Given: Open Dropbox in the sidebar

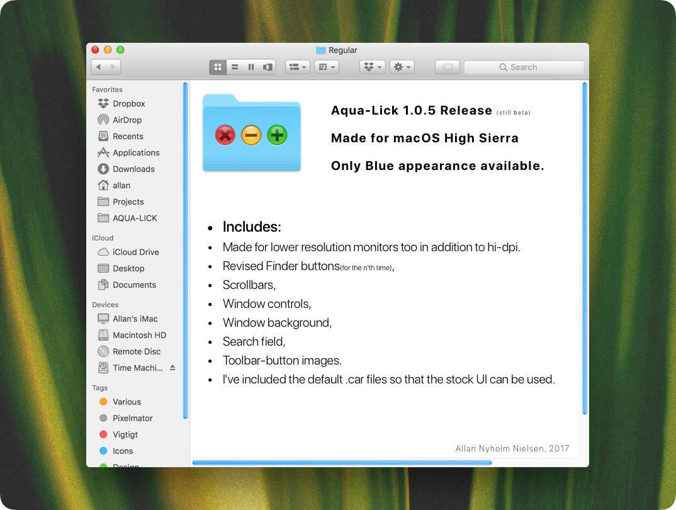Looking at the screenshot, I should (x=137, y=103).
